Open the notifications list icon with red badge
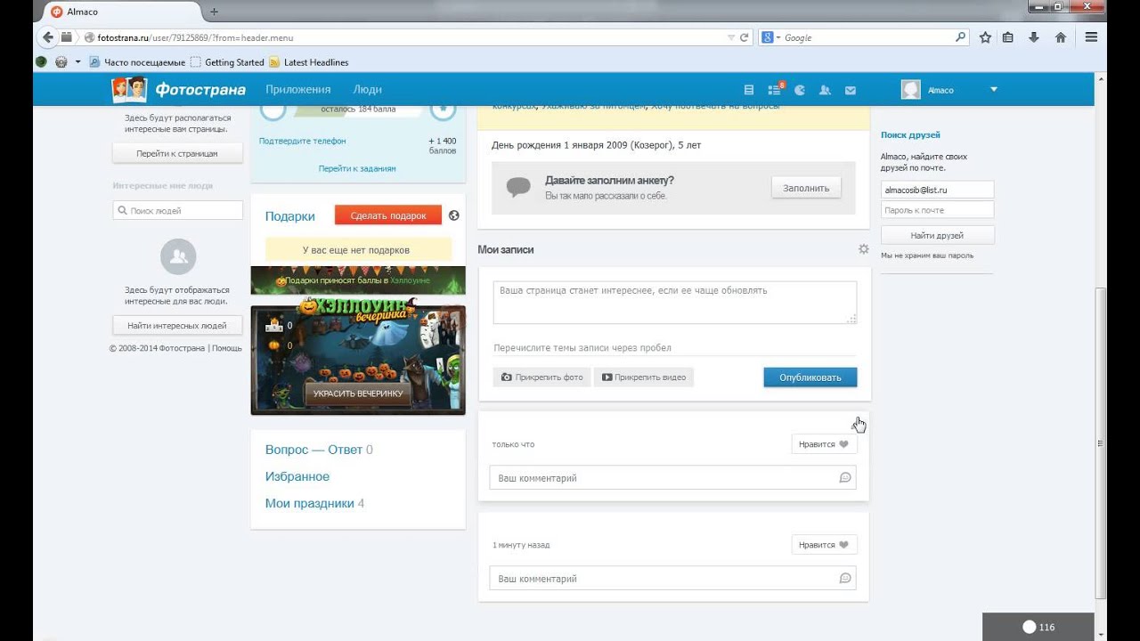The image size is (1140, 641). pos(775,89)
